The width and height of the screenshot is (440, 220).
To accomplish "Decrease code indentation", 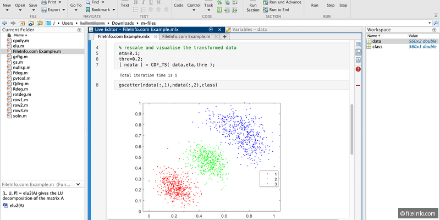I will pyautogui.click(x=235, y=10).
